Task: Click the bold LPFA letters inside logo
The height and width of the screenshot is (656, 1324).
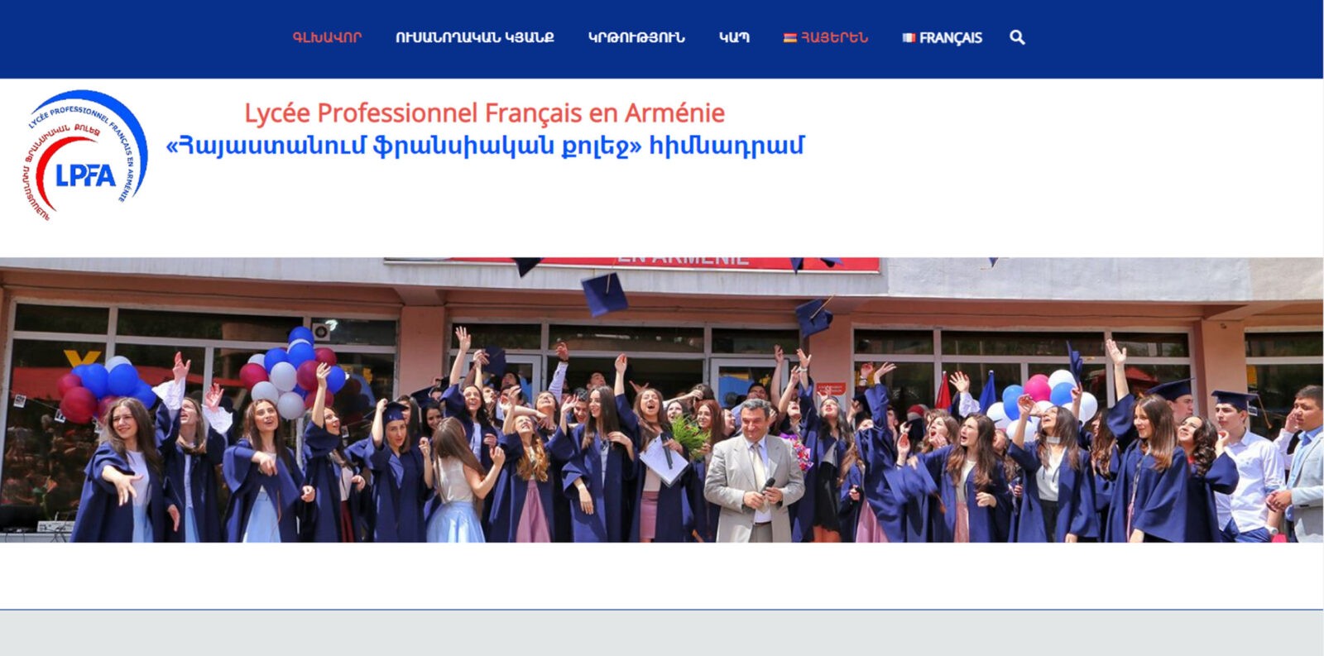Action: pyautogui.click(x=85, y=175)
